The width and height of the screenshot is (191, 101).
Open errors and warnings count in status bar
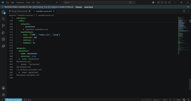(x=27, y=100)
